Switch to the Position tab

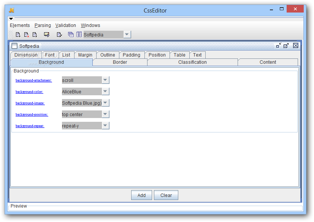tap(157, 55)
